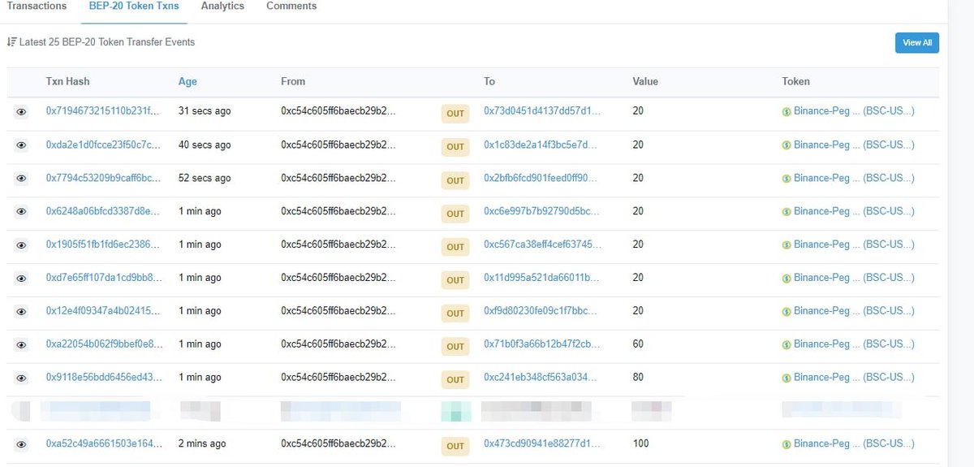This screenshot has width=974, height=467.
Task: Open Binance-Peg token in the 52 secs ago row
Action: [854, 178]
